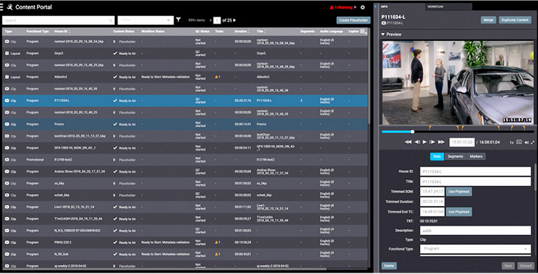Collapse the Preview section

(383, 34)
